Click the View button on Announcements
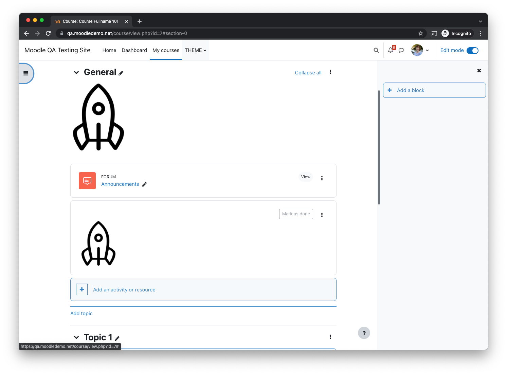Viewport: 507px width, 375px height. click(x=306, y=177)
